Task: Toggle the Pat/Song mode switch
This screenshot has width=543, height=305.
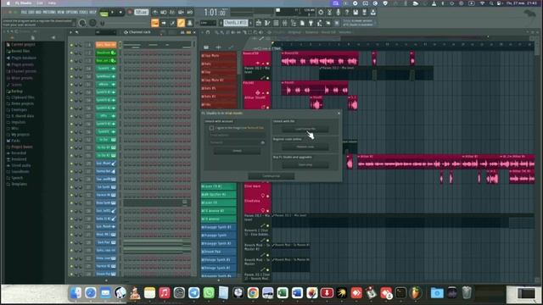Action: [x=104, y=14]
